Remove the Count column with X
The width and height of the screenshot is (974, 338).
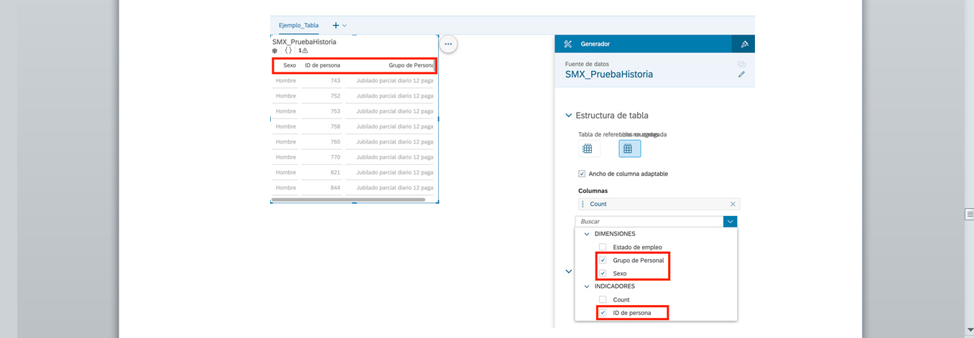733,205
